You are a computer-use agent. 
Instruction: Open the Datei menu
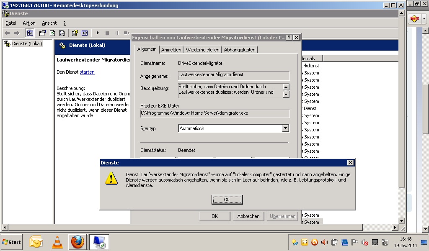(11, 23)
